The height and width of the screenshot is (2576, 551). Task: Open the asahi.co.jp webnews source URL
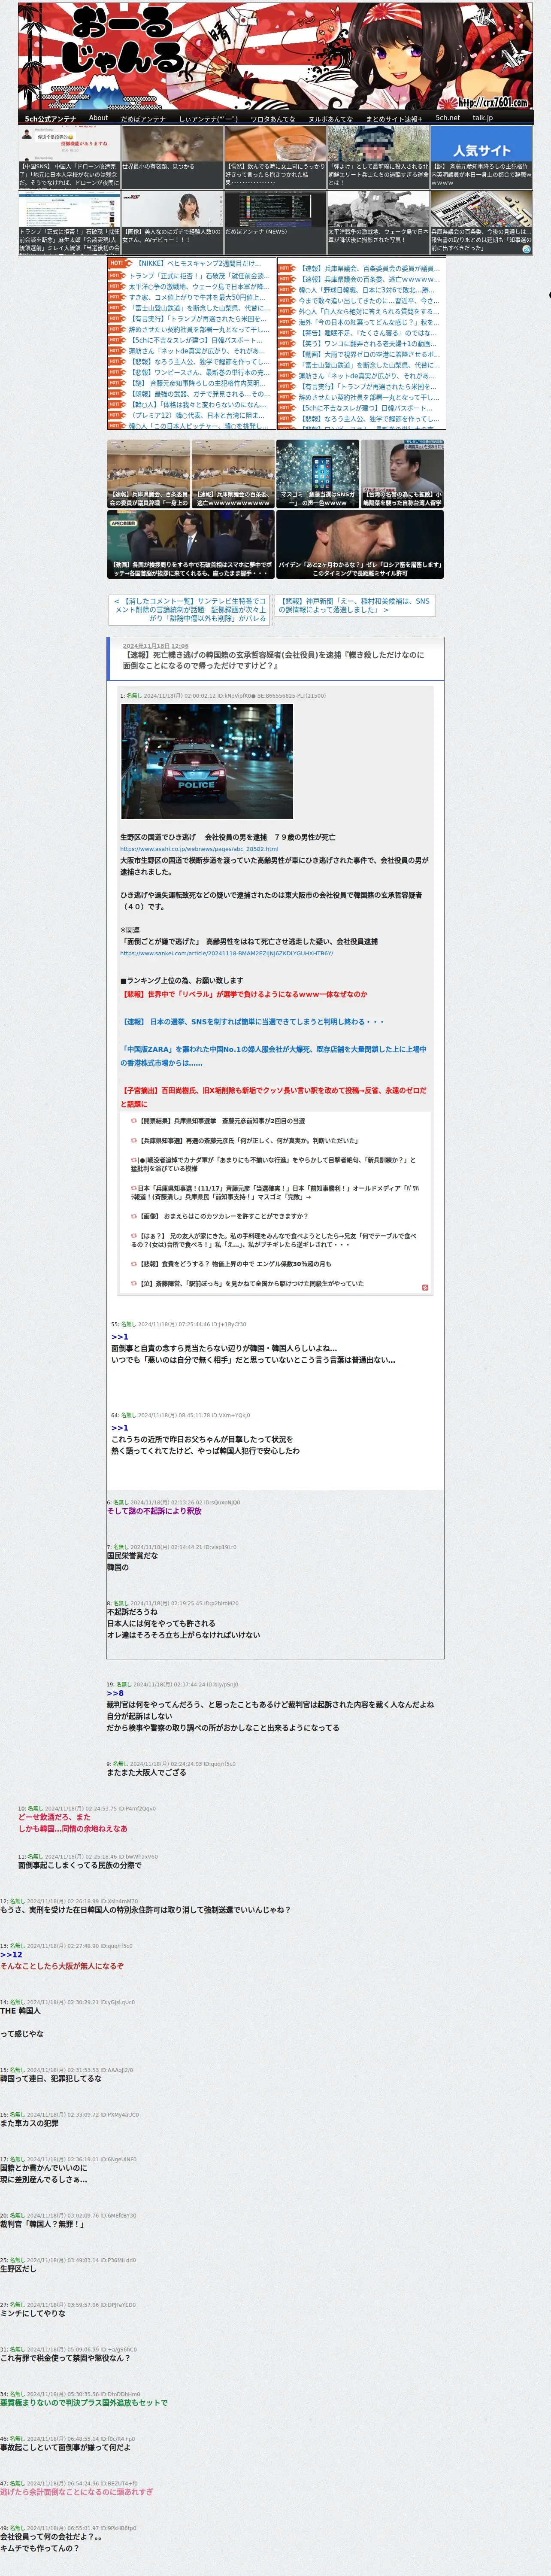[x=199, y=849]
